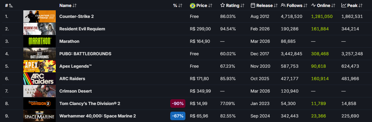
Task: Sort by rank using the # column arrows
Action: (11, 6)
